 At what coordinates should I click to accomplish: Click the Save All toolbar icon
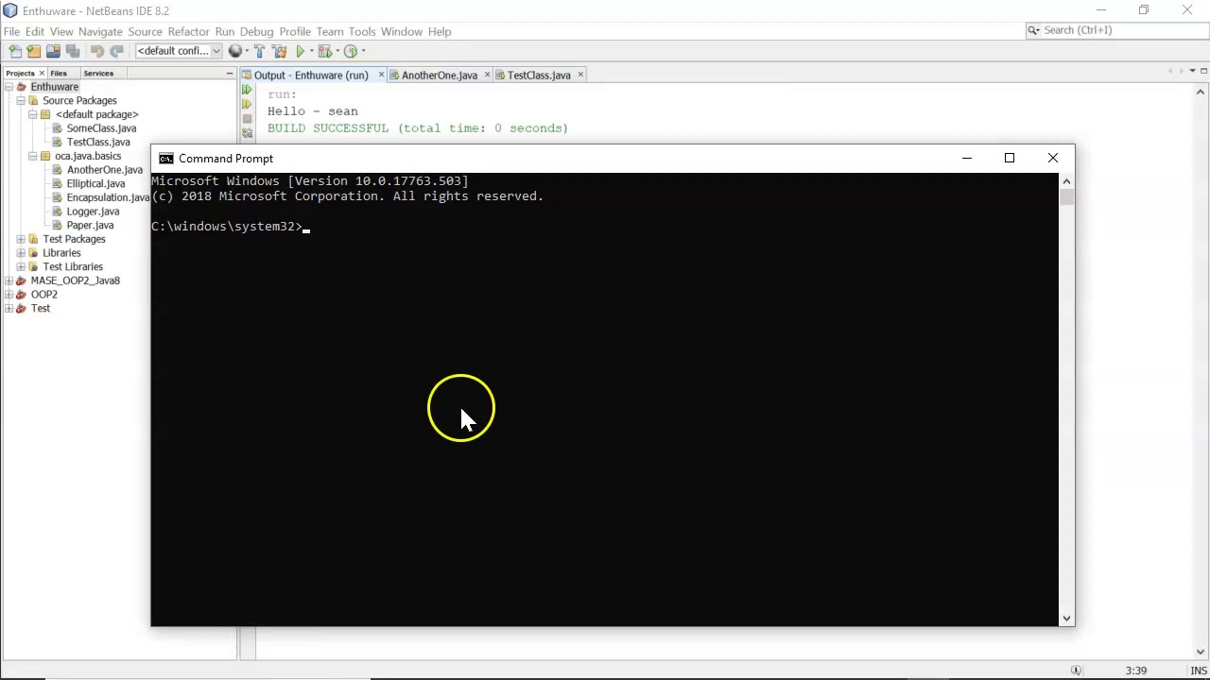point(72,51)
